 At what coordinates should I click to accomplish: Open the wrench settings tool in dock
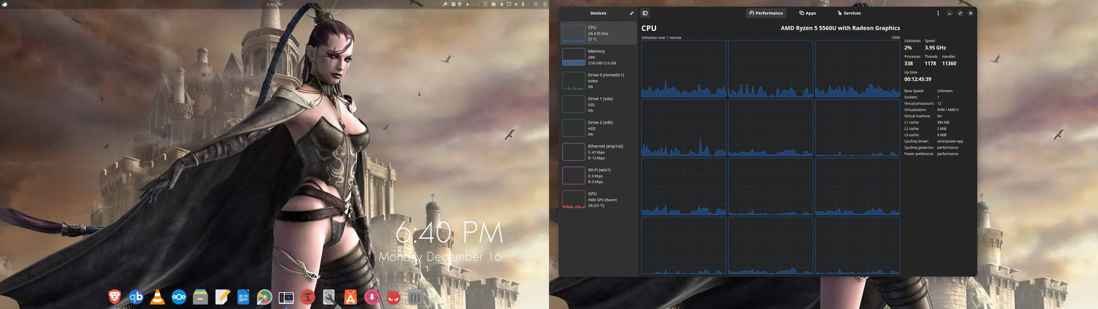pos(329,296)
